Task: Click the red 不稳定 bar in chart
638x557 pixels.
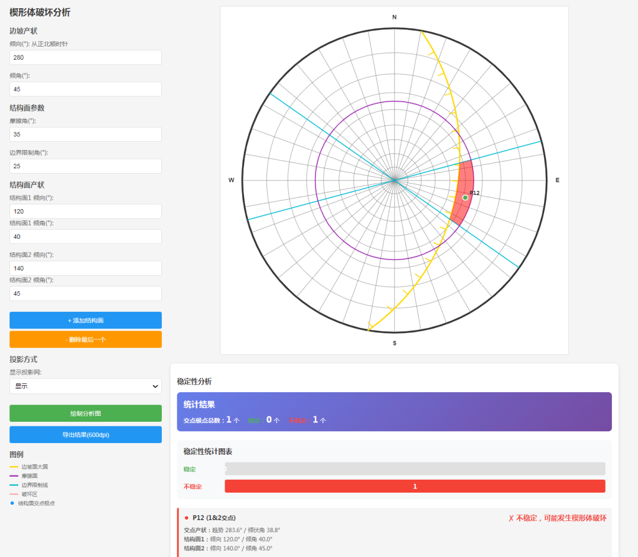Action: coord(415,486)
